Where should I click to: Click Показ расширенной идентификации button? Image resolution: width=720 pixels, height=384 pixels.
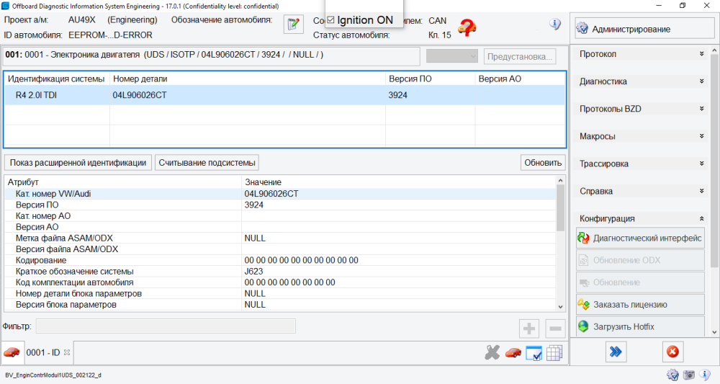pyautogui.click(x=78, y=163)
